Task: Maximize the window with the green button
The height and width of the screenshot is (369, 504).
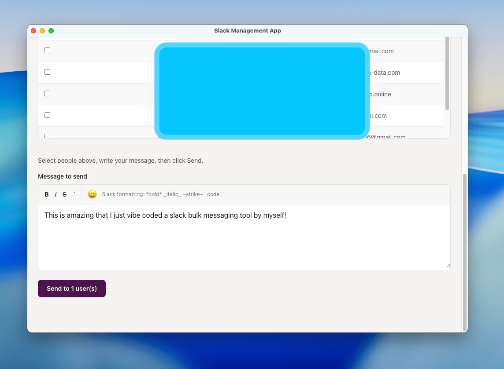Action: (51, 31)
